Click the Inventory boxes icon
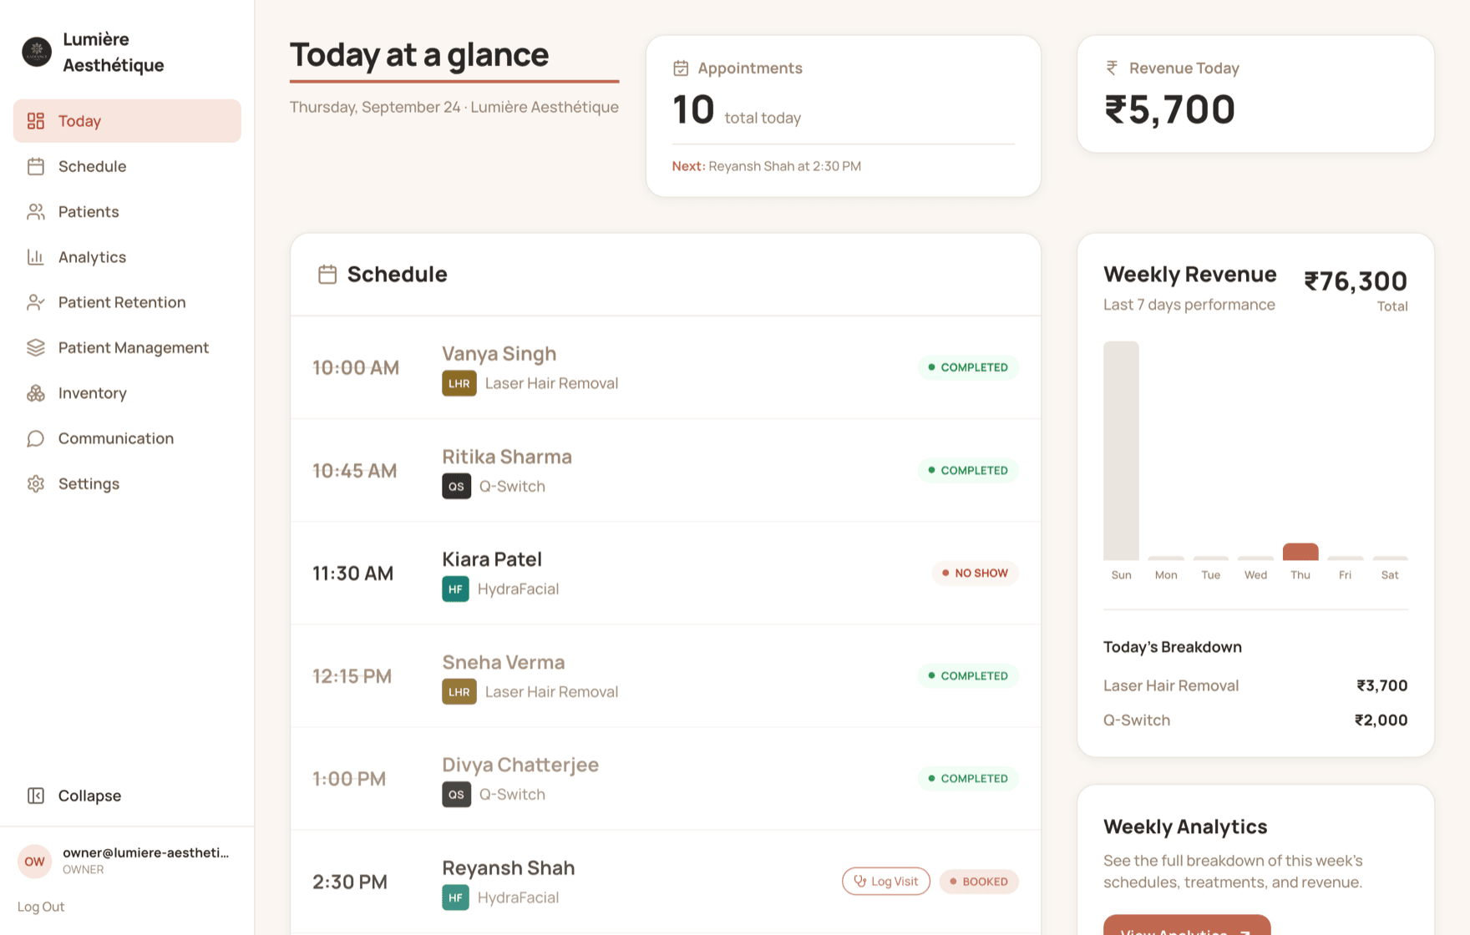The image size is (1470, 935). point(36,393)
